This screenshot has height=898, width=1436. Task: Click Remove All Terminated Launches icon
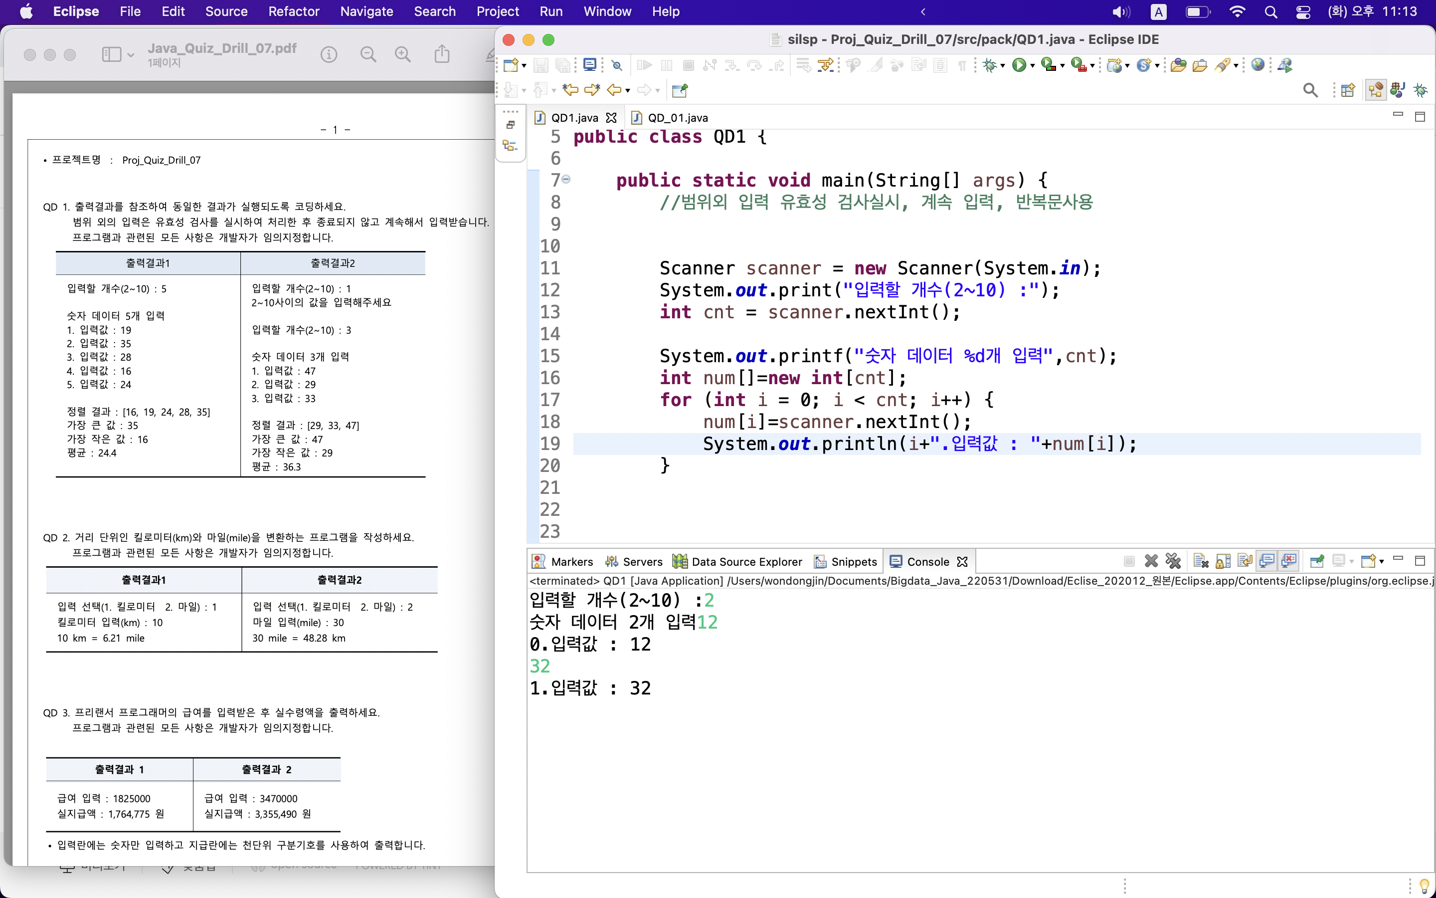tap(1173, 561)
